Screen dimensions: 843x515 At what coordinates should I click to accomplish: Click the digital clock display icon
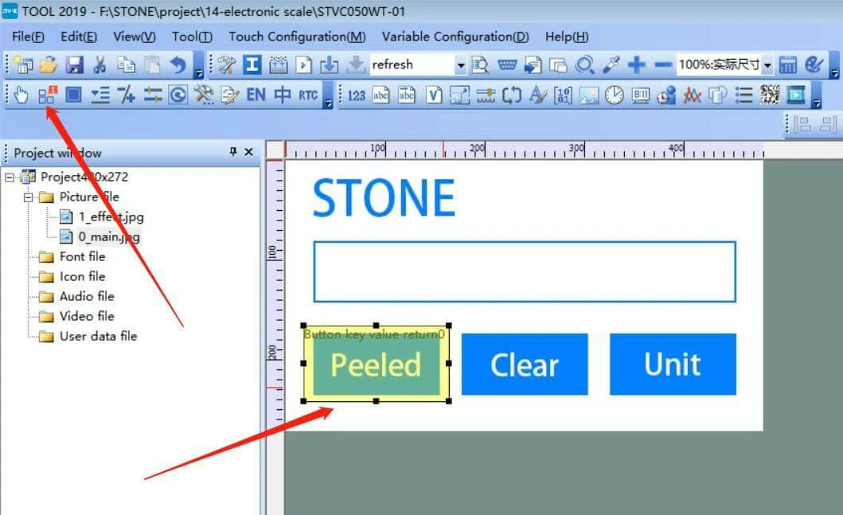tap(640, 96)
